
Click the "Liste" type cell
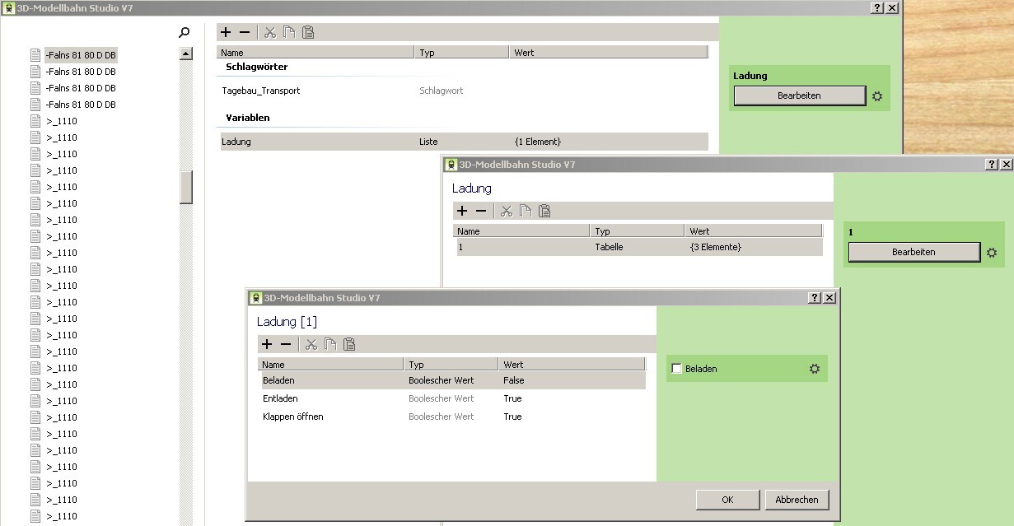coord(428,142)
